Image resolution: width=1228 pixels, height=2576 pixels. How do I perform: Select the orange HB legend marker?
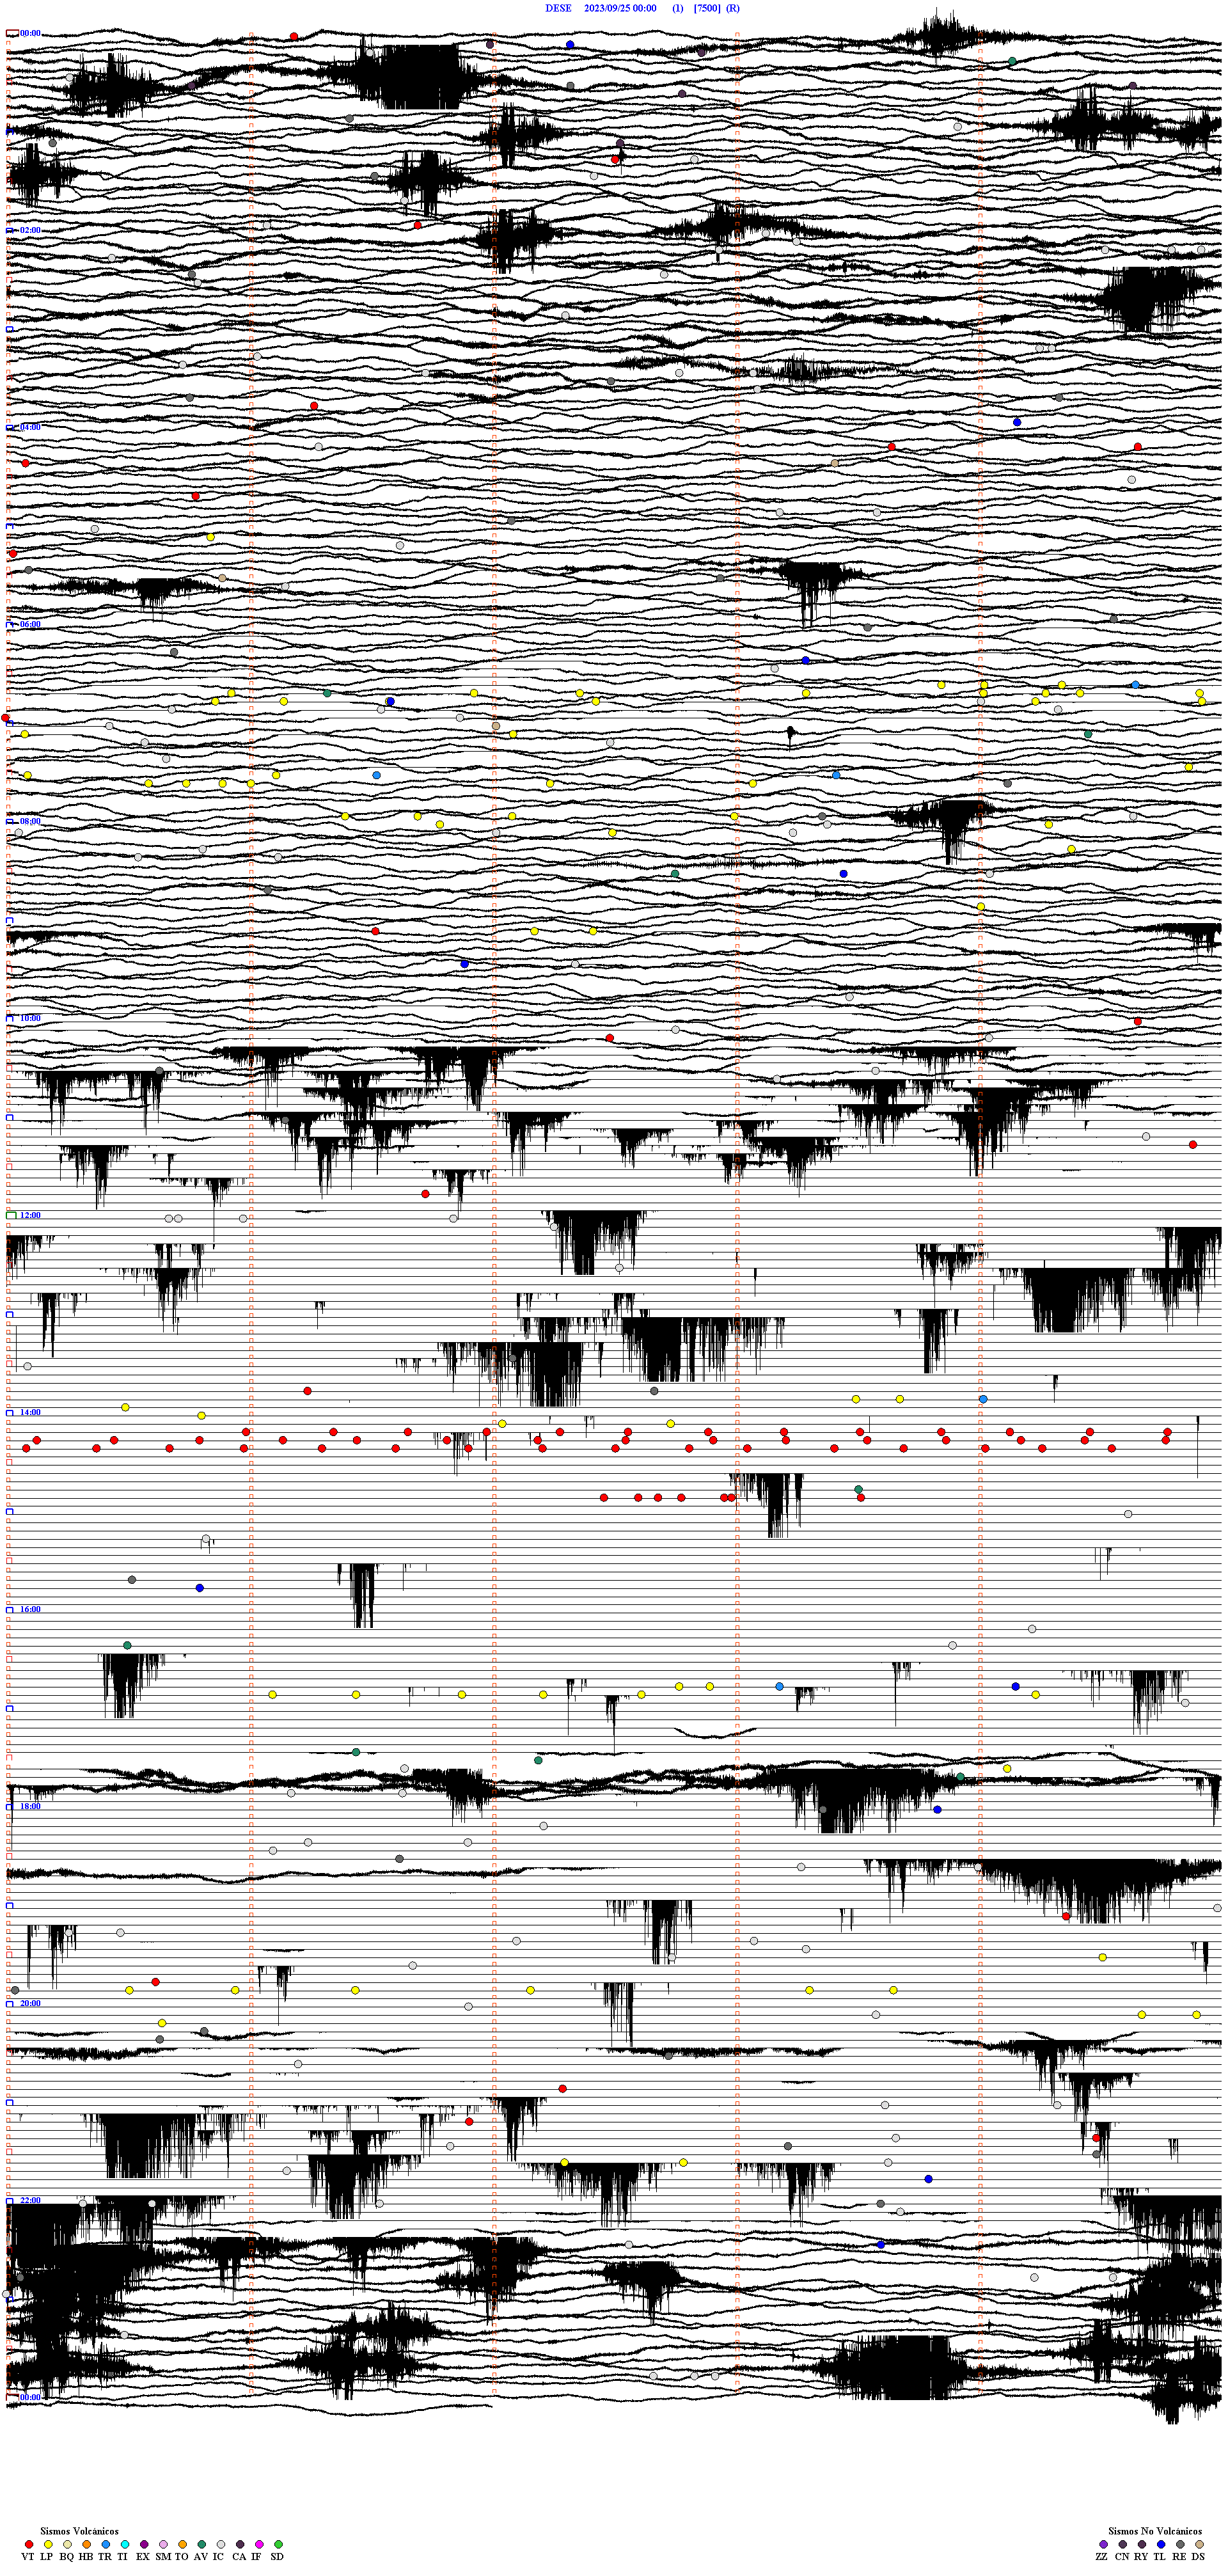pos(87,2544)
